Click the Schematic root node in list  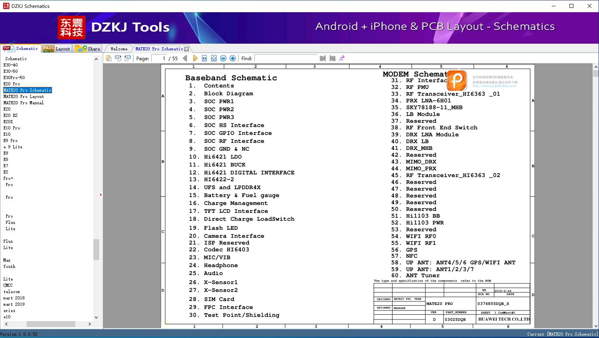(x=16, y=59)
